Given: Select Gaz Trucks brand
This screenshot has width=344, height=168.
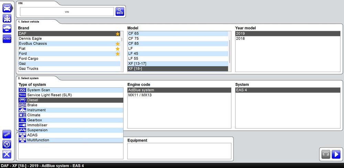Looking at the screenshot, I should coord(69,69).
